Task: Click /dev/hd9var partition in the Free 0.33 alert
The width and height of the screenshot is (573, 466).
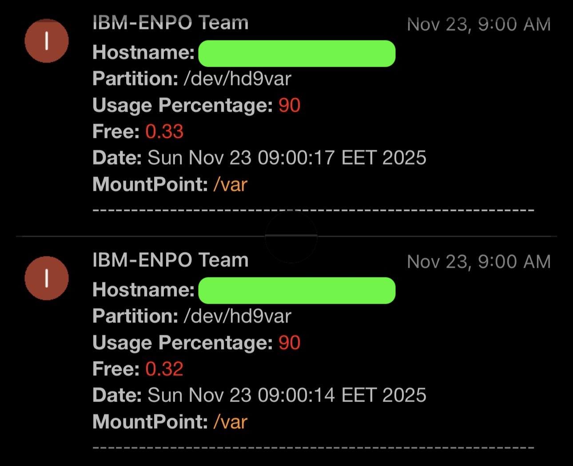Action: pyautogui.click(x=238, y=79)
